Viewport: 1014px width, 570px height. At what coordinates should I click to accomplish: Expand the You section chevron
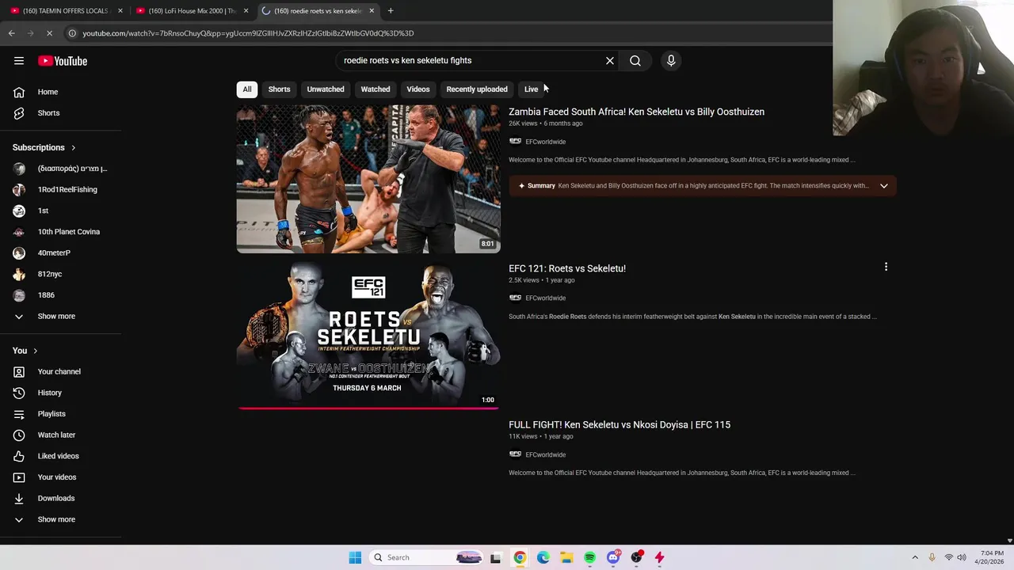click(35, 351)
